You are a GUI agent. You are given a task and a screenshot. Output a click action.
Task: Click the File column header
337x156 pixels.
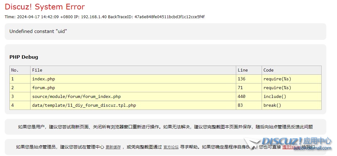(x=37, y=70)
